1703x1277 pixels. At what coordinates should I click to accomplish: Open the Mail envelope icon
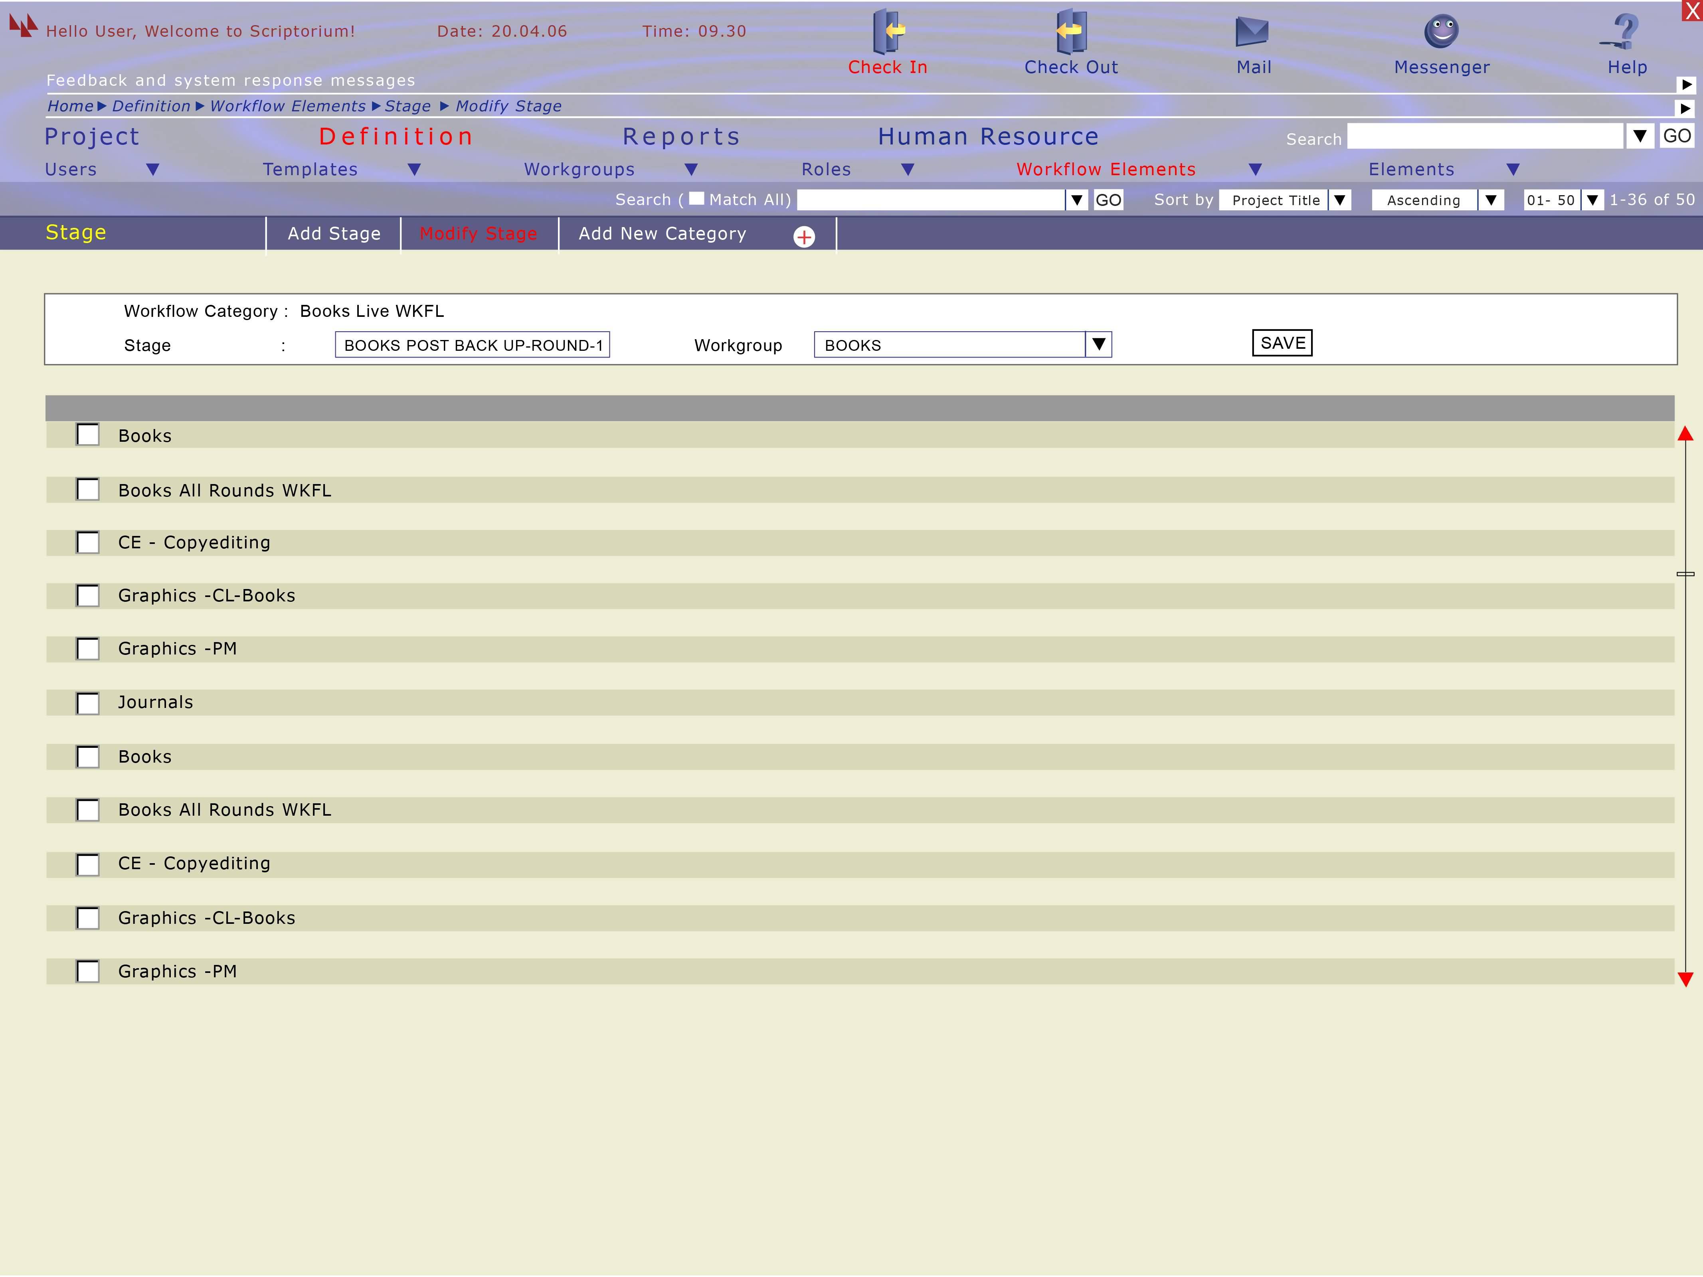[1252, 32]
